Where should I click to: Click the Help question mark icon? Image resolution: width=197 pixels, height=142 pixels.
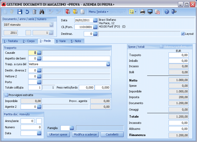click(167, 12)
